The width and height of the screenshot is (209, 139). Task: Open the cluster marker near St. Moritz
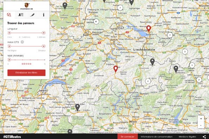[x=148, y=81]
